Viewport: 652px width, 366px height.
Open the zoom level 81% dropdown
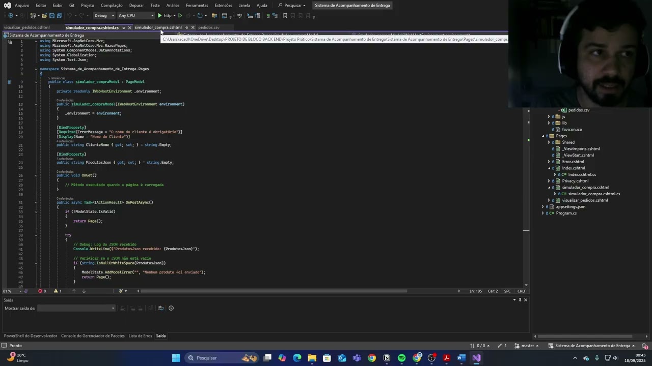tap(13, 291)
